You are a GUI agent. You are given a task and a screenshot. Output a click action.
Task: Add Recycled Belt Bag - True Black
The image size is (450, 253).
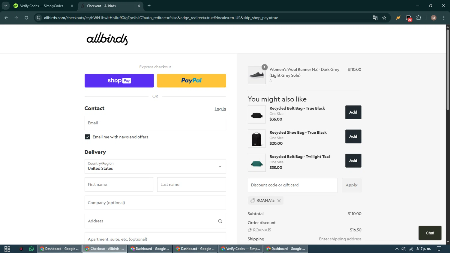pyautogui.click(x=353, y=112)
